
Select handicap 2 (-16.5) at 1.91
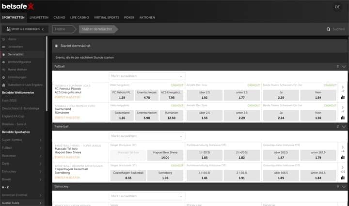[x=242, y=176]
